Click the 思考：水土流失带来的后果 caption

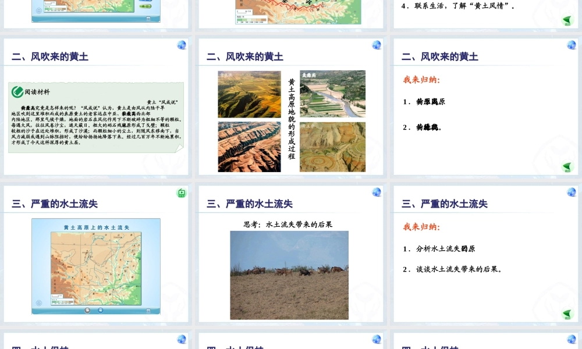288,225
